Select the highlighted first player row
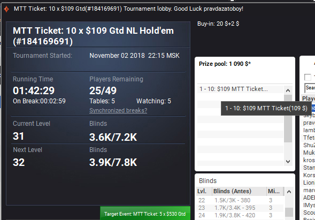Screen dimensions: 315x220 (x=309, y=108)
